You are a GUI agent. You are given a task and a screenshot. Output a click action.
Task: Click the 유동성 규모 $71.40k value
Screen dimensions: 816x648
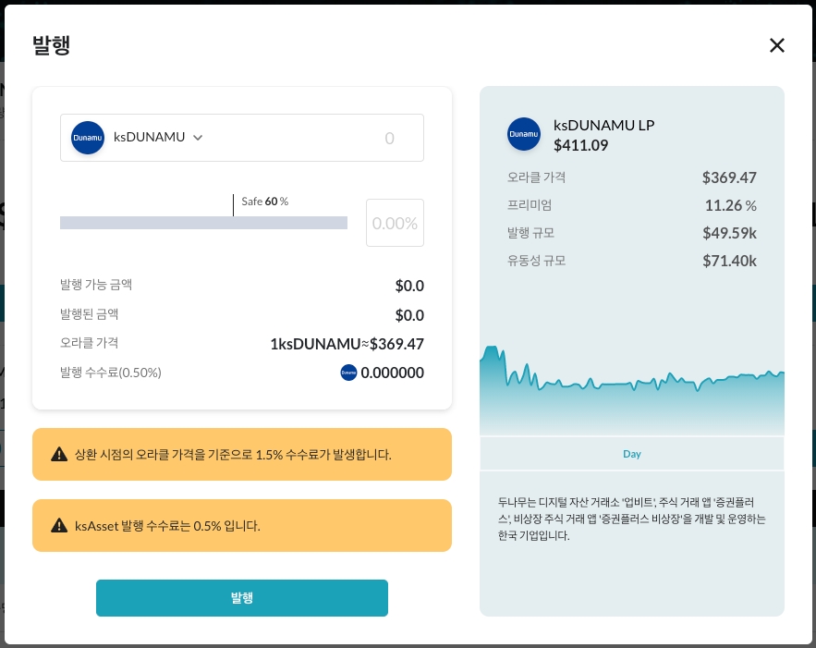point(729,262)
